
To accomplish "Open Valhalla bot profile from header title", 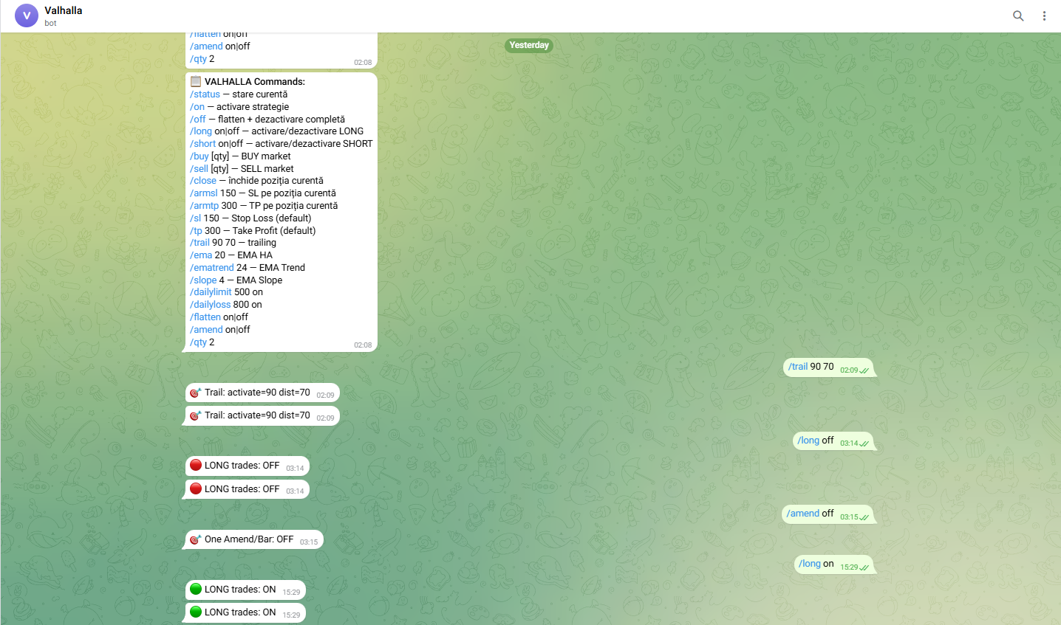I will [64, 10].
